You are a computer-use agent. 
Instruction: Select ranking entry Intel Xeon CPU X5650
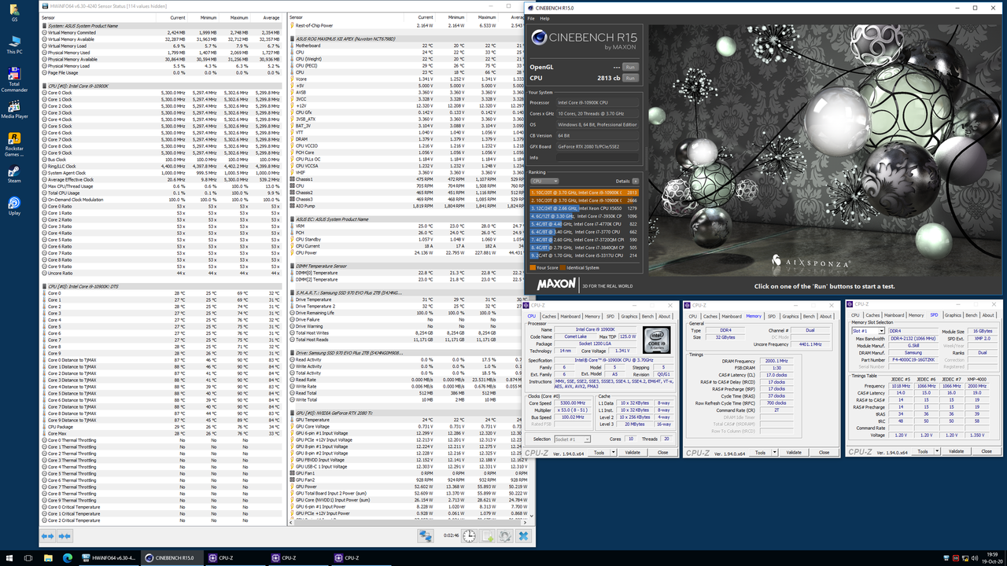(x=584, y=208)
